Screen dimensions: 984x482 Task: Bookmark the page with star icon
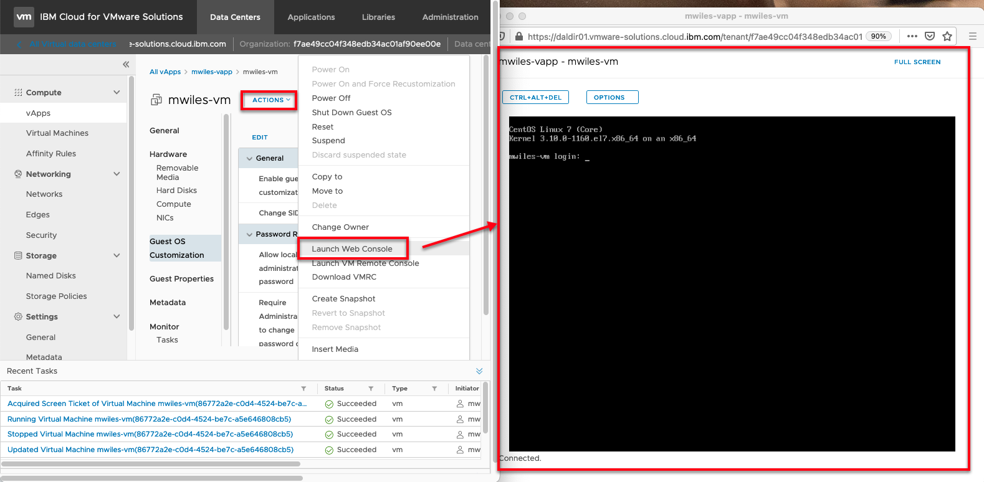click(x=947, y=36)
